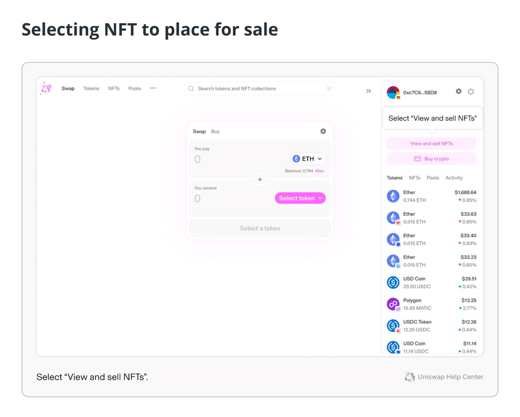
Task: Click the USD Coin 29.50 USDC icon
Action: click(393, 283)
